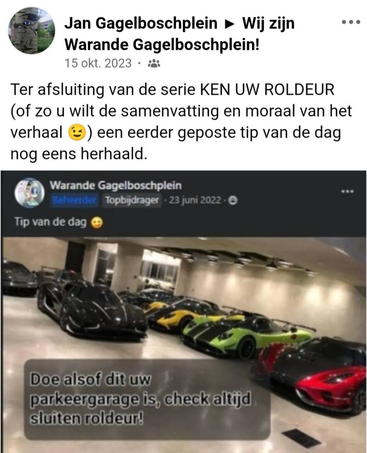
Task: Click Jan Gagelboschplein's profile picture
Action: pyautogui.click(x=32, y=31)
